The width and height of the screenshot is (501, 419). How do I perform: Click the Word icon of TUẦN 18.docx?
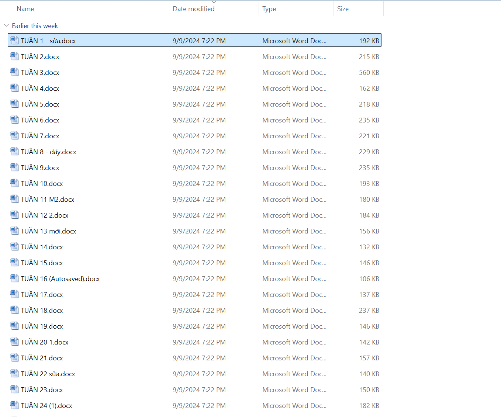(14, 310)
